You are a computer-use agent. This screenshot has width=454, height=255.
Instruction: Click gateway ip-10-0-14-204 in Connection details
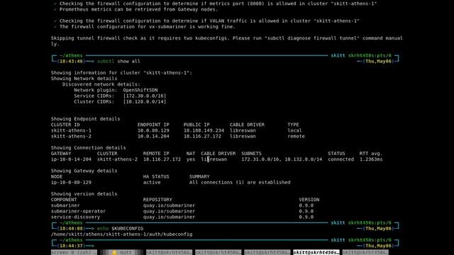click(71, 159)
